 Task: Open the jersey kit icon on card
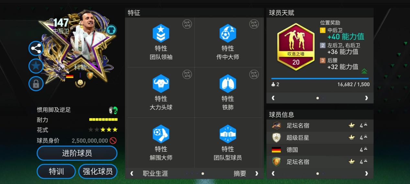[x=111, y=30]
